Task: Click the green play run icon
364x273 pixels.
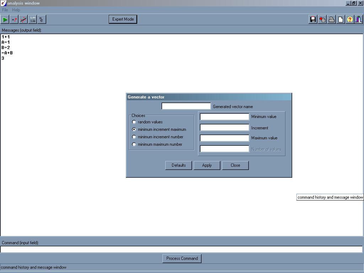Action: (x=5, y=20)
